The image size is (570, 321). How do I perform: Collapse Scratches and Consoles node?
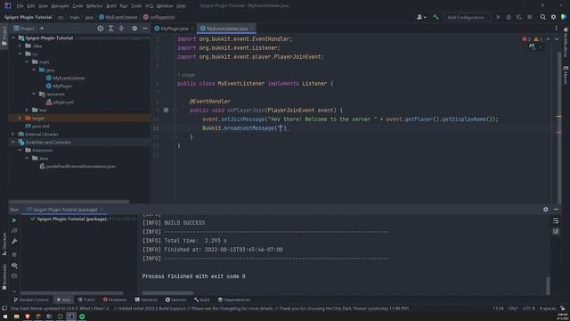pyautogui.click(x=13, y=142)
